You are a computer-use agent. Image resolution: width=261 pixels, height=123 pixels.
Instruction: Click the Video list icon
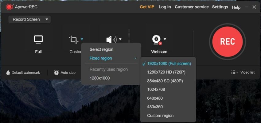tap(233, 72)
